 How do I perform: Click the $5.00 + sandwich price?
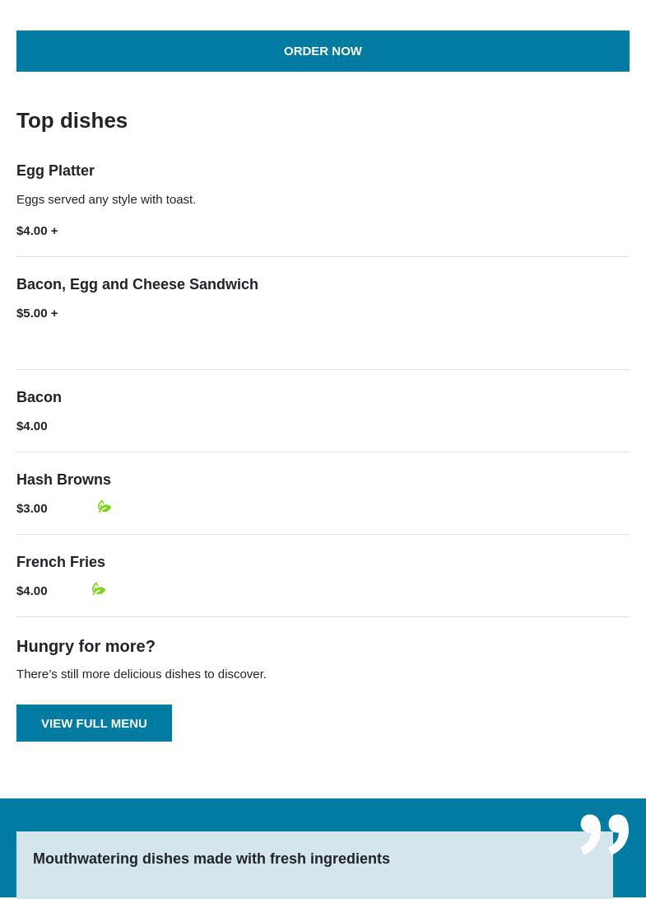(x=37, y=312)
